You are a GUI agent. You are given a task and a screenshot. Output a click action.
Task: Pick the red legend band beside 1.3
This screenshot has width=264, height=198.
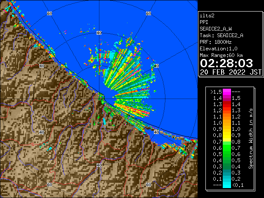227,104
